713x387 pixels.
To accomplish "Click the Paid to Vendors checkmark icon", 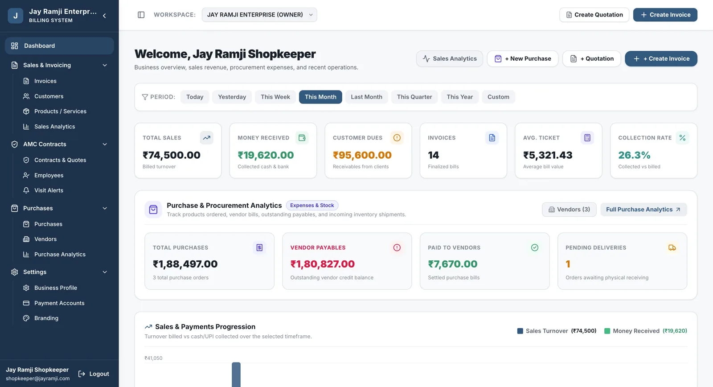I will pos(535,247).
